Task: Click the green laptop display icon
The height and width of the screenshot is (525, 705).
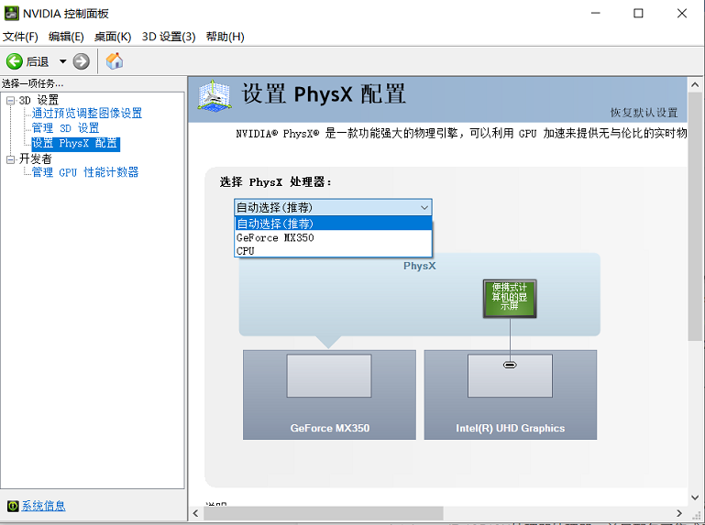Action: [x=510, y=299]
